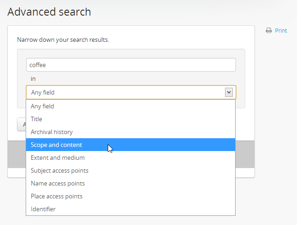Click the coffee search text field

(131, 65)
